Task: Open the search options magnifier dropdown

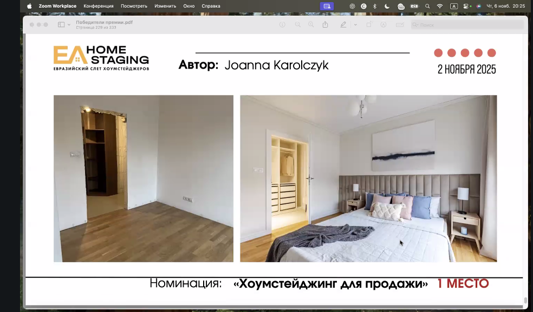Action: pyautogui.click(x=415, y=25)
